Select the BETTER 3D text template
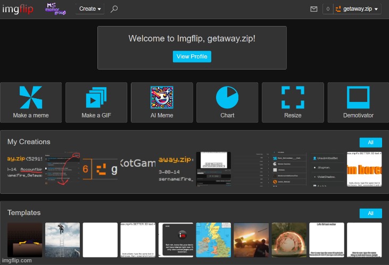This screenshot has height=265, width=389. (x=138, y=240)
